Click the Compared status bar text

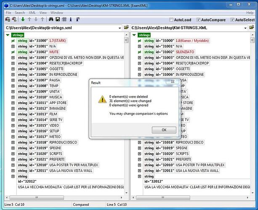click(x=81, y=205)
